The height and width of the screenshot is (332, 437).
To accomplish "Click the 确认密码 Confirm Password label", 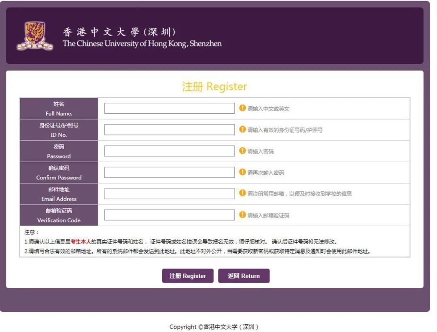I will pos(59,173).
